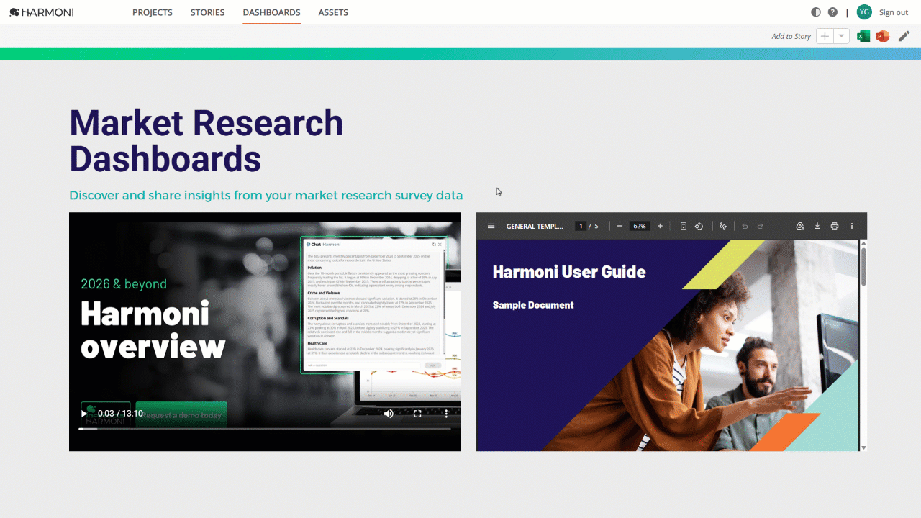
Task: Zoom out the PDF document
Action: [620, 226]
